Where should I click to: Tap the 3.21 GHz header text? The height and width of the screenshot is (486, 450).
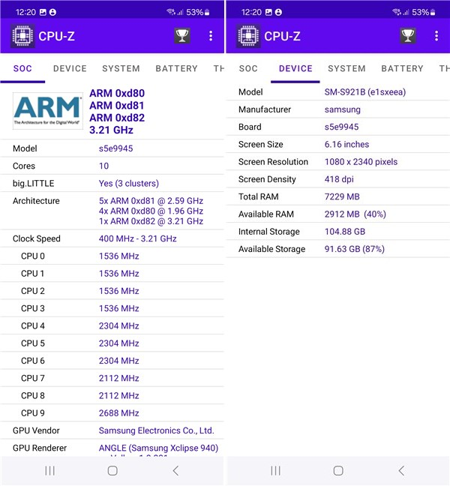111,130
